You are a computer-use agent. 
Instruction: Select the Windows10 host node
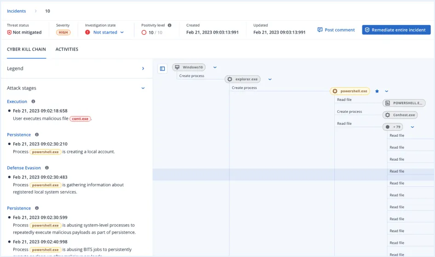[189, 67]
